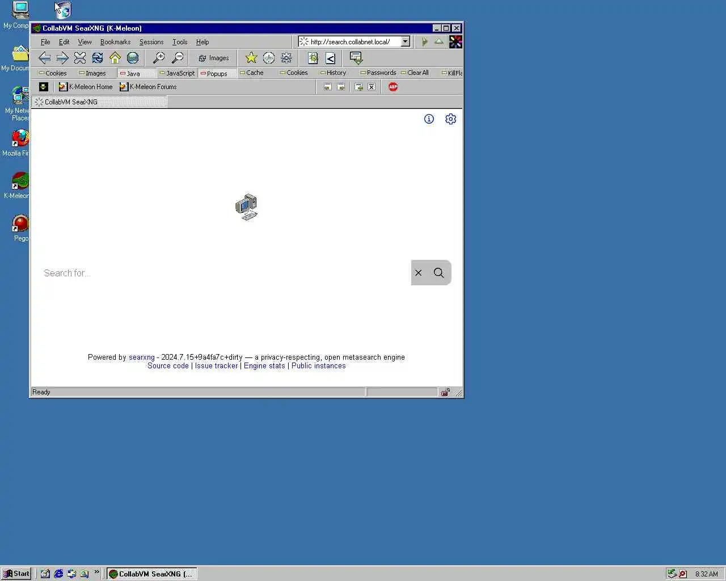The image size is (726, 581).
Task: Click the computer logo image on the page
Action: (247, 207)
